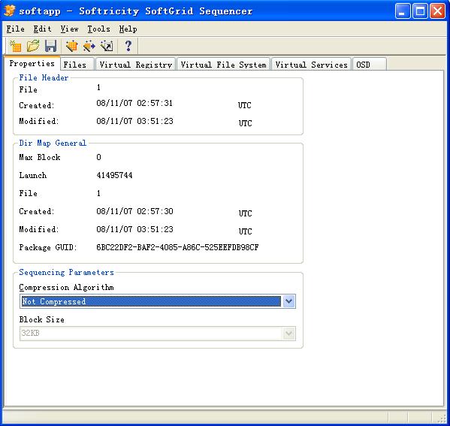This screenshot has width=450, height=426.
Task: Select the Properties tab
Action: pos(32,63)
